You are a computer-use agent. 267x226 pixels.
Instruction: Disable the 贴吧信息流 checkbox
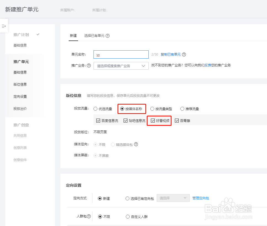(x=125, y=120)
